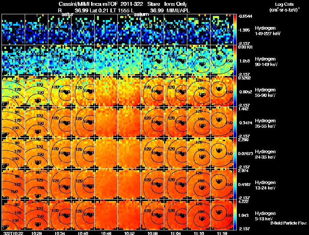Image resolution: width=309 pixels, height=235 pixels.
Task: Click the Hydrogen 13-24 keV label
Action: [x=265, y=185]
